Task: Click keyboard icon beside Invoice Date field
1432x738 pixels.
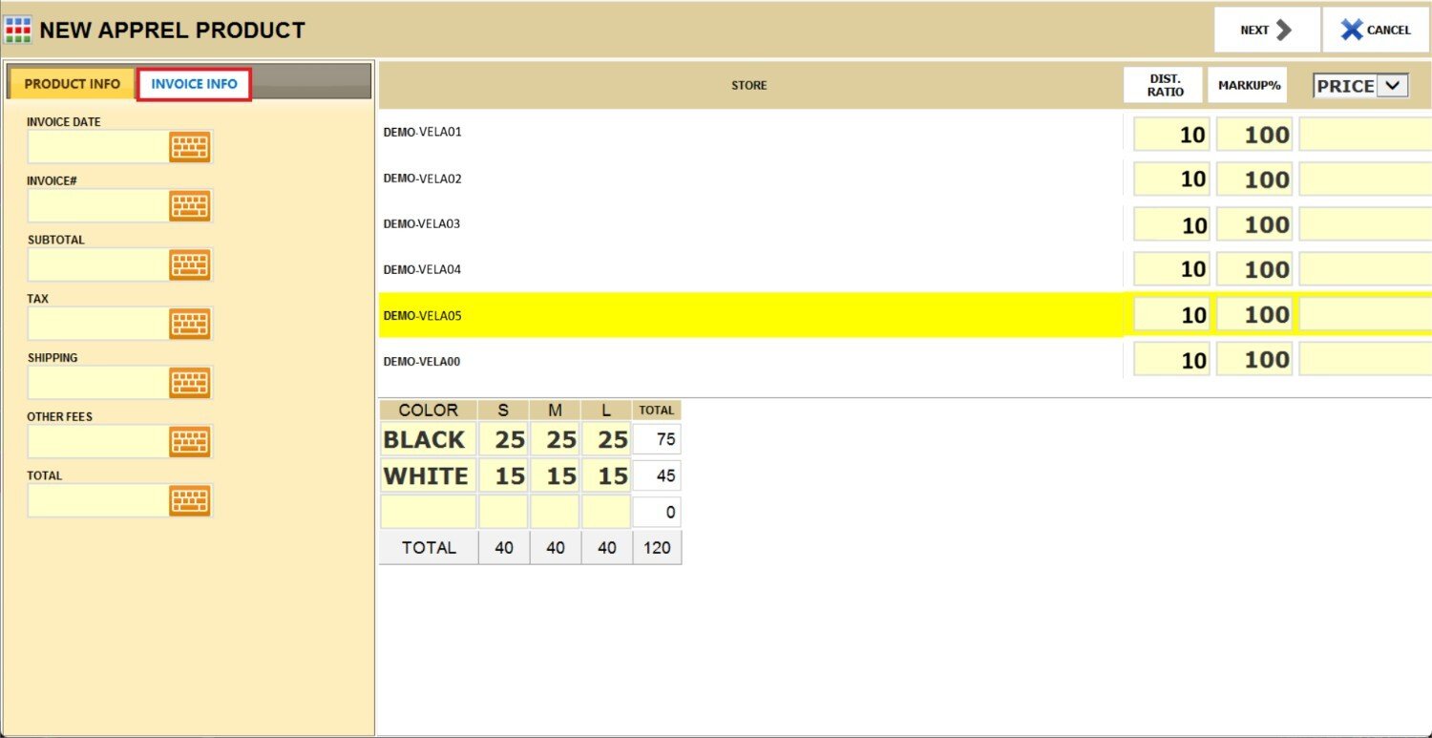Action: 189,147
